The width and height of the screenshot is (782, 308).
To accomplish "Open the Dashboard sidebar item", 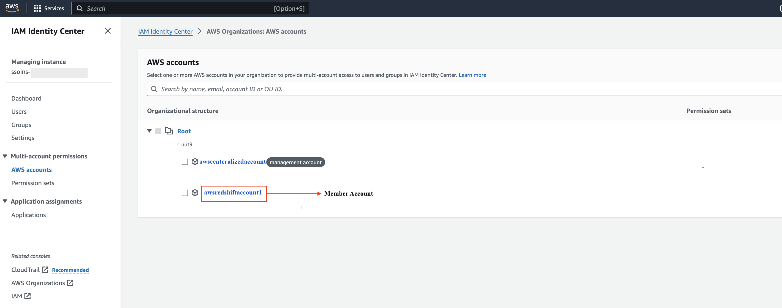I will pyautogui.click(x=26, y=98).
